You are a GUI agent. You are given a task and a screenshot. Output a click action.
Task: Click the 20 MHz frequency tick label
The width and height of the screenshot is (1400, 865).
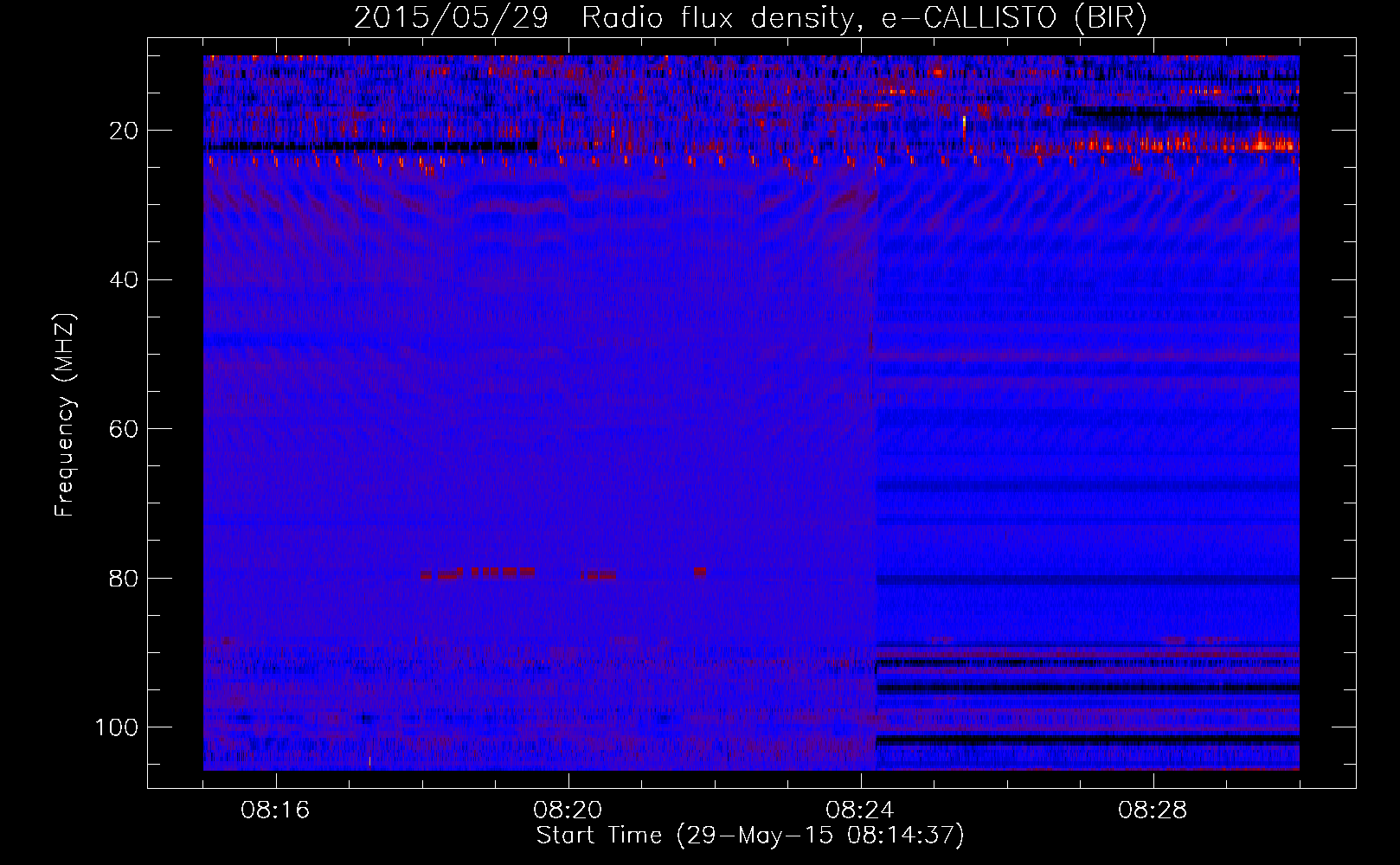[125, 131]
